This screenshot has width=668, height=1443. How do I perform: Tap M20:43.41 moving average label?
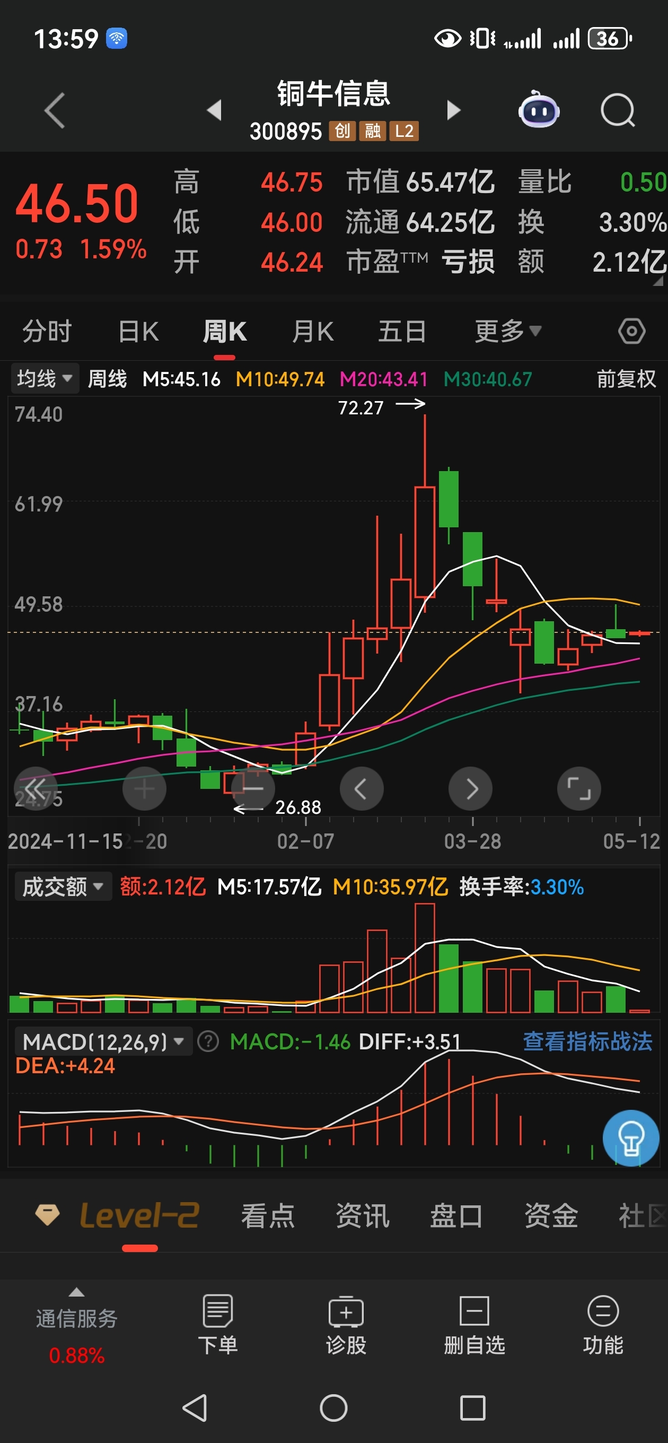point(383,379)
